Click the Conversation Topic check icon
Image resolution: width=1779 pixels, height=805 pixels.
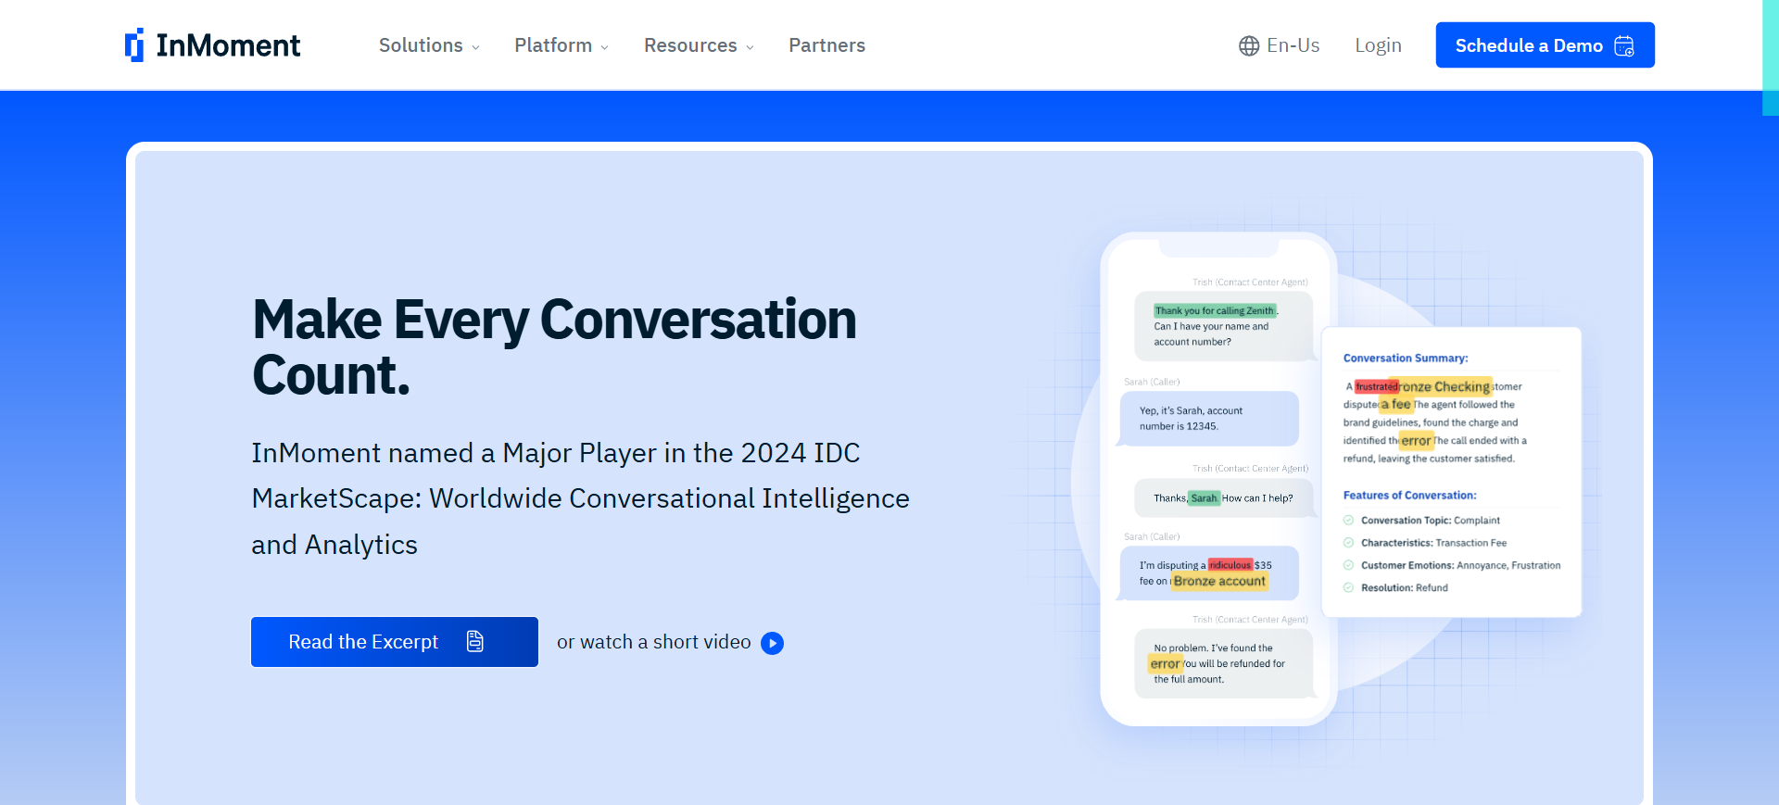(x=1348, y=521)
